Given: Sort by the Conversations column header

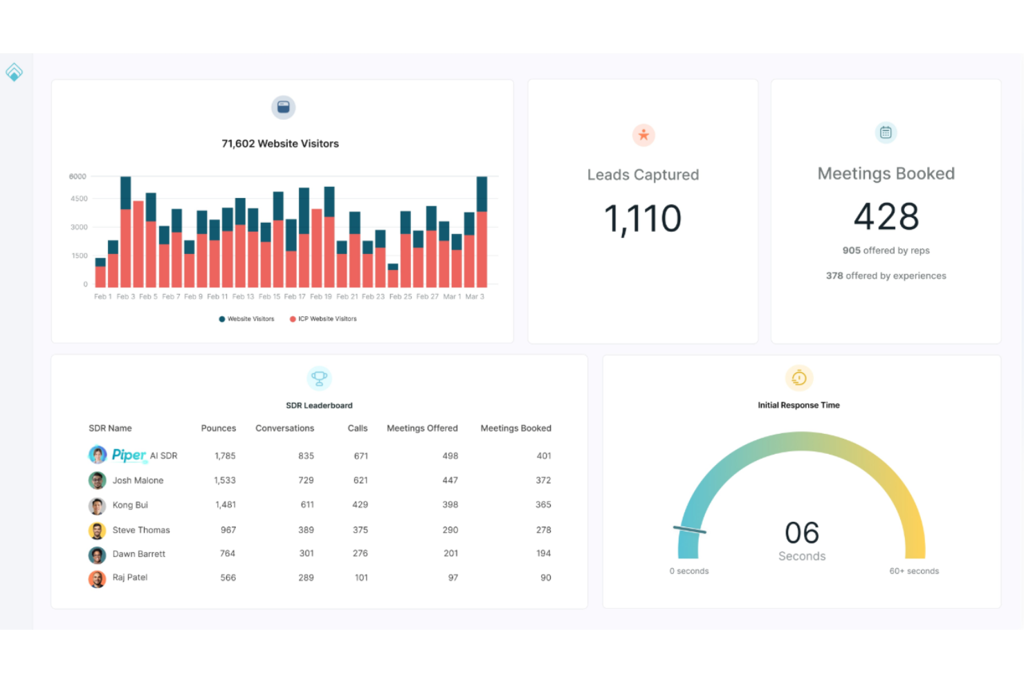Looking at the screenshot, I should pyautogui.click(x=284, y=428).
